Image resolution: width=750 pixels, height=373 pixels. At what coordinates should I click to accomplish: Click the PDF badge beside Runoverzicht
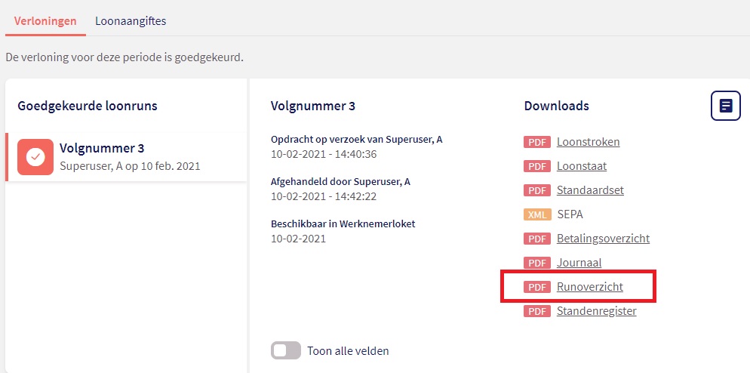pos(537,287)
